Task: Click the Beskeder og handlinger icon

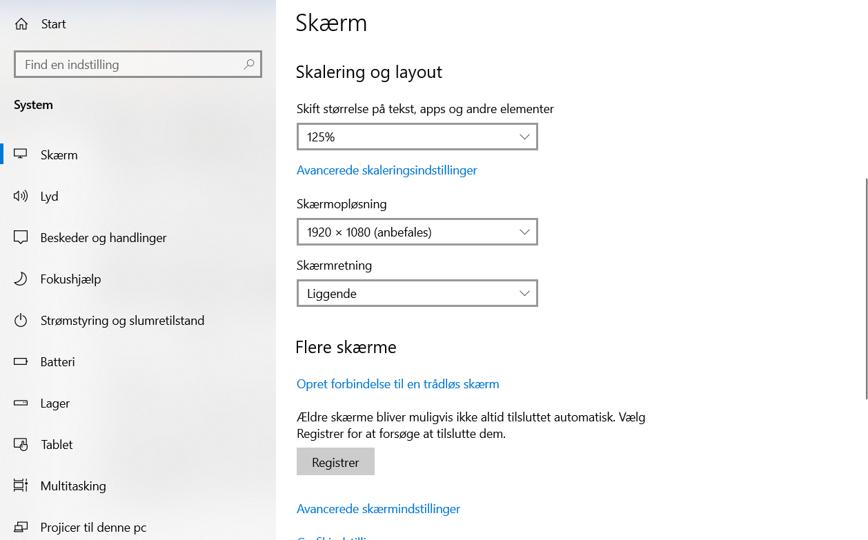Action: point(21,238)
